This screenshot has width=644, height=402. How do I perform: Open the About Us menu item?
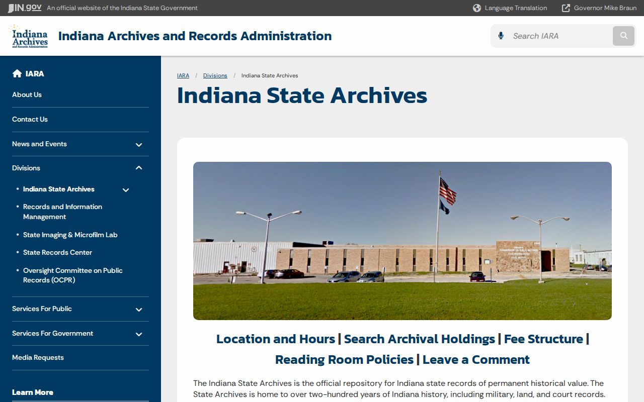(27, 94)
